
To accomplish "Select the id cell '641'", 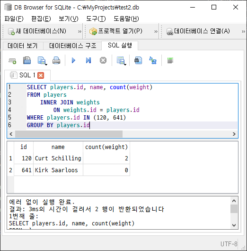I will [x=24, y=170].
